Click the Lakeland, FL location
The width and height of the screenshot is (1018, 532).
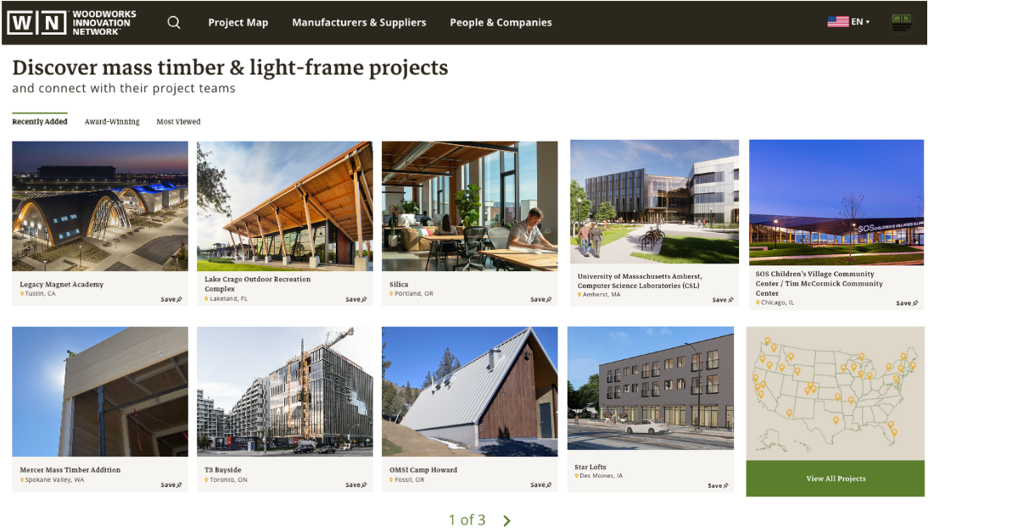coord(227,298)
